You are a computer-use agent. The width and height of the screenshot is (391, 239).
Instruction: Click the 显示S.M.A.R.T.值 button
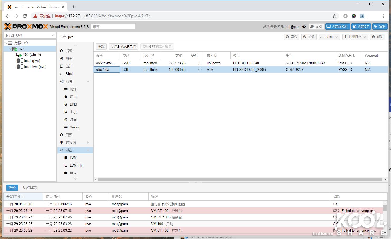point(123,46)
